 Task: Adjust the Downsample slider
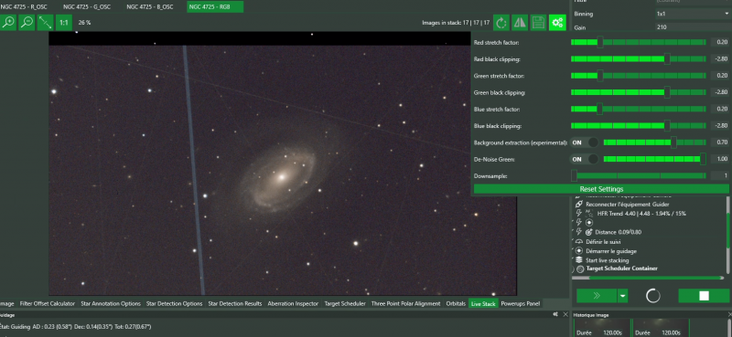[x=638, y=175]
